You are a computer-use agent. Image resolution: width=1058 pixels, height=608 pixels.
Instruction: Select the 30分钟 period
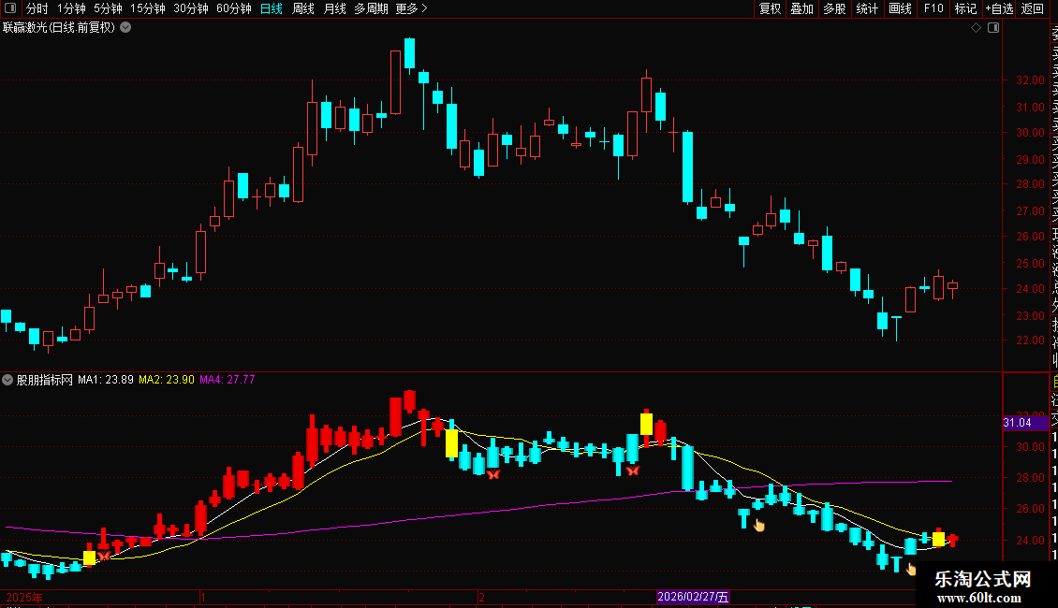(x=191, y=8)
